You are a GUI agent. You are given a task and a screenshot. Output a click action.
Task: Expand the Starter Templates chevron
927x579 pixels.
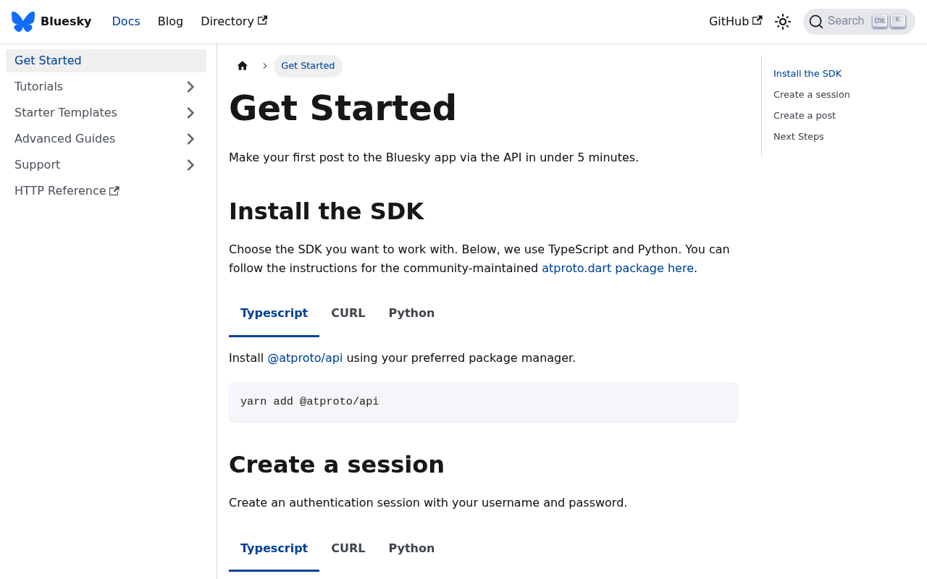[190, 113]
